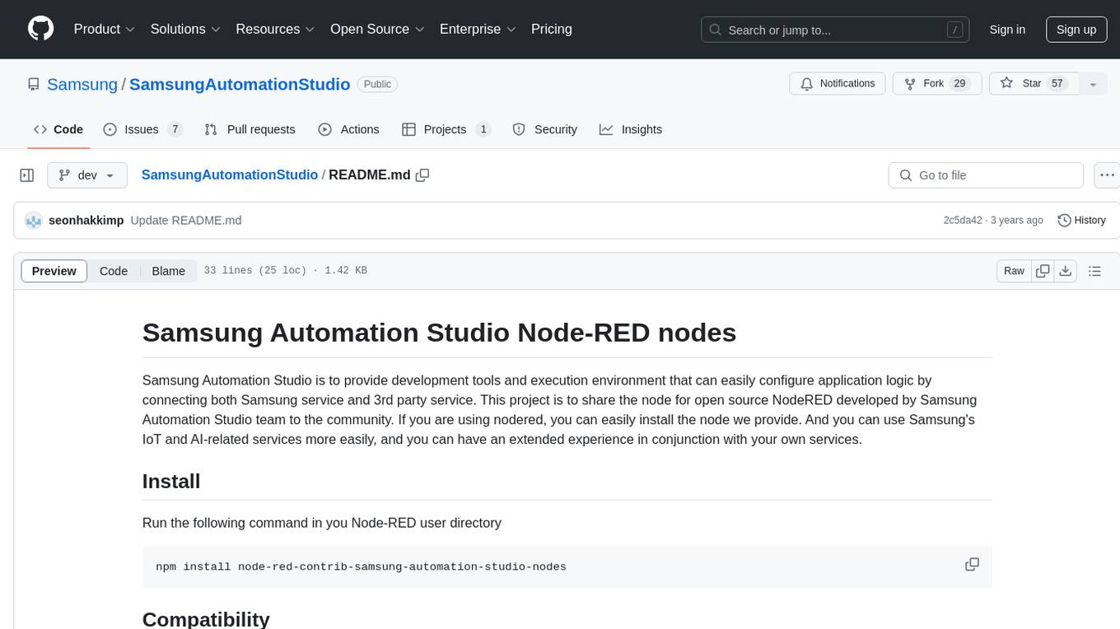Click the Public visibility badge

coord(378,84)
